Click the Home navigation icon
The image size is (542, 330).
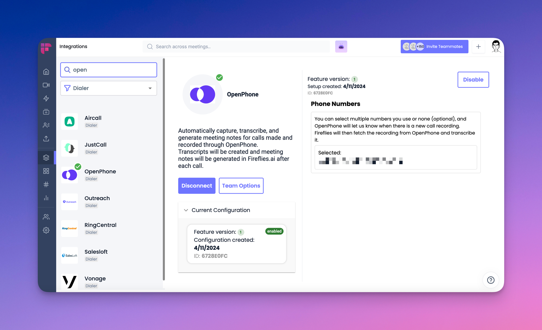point(46,72)
